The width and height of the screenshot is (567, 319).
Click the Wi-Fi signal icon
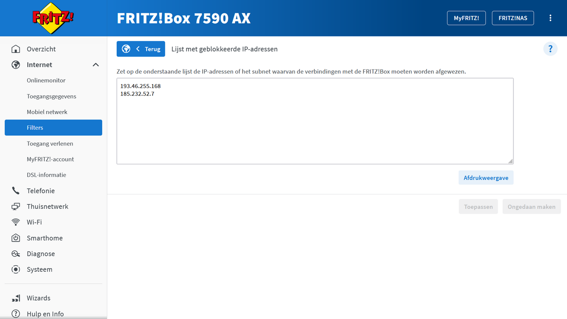click(16, 222)
